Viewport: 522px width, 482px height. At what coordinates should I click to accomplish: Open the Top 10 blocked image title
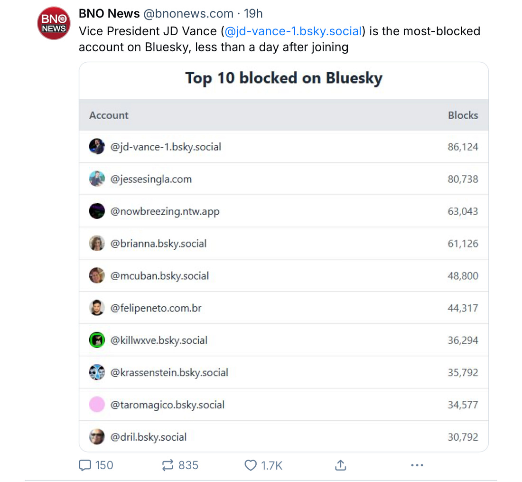[283, 78]
